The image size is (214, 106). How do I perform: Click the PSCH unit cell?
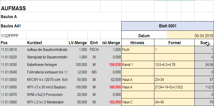click(94, 49)
